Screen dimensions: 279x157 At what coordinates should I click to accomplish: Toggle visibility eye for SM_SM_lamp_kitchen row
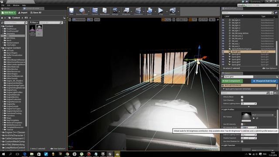pyautogui.click(x=223, y=33)
